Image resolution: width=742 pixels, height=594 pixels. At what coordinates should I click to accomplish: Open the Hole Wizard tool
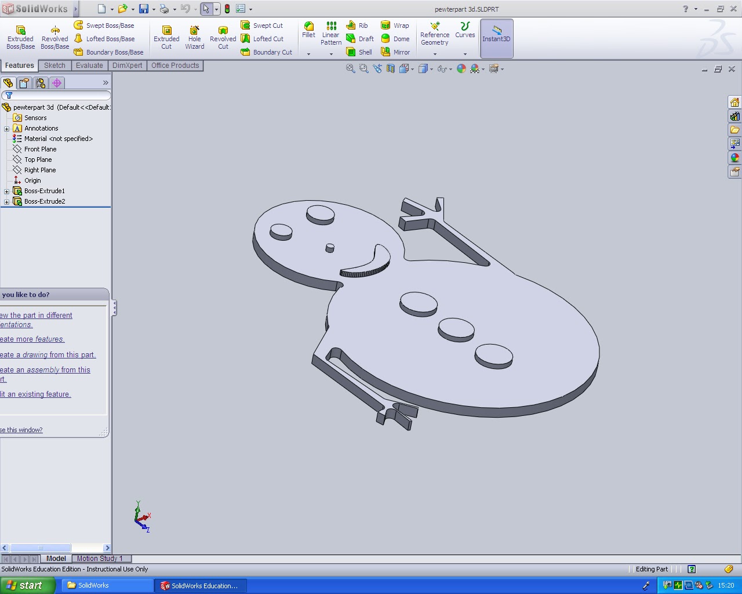(x=194, y=36)
